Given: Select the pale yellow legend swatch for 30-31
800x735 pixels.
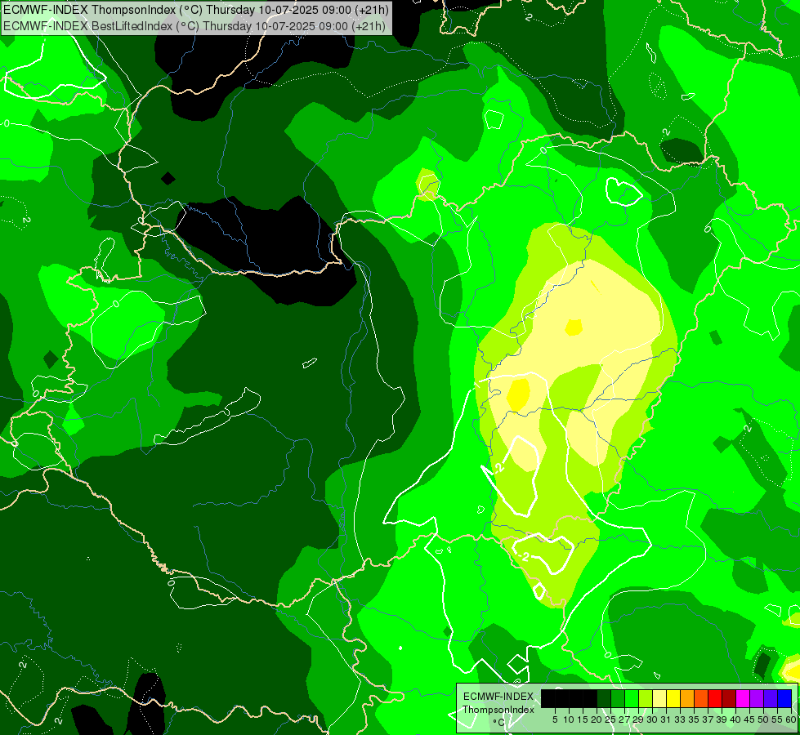Looking at the screenshot, I should [659, 699].
